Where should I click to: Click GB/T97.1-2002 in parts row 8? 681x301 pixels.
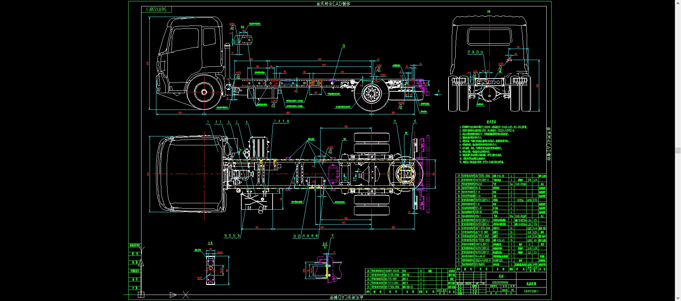click(x=482, y=236)
